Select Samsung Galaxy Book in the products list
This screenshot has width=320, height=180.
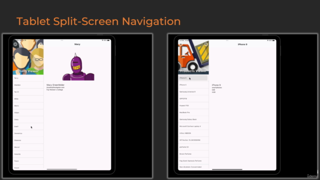click(x=193, y=119)
